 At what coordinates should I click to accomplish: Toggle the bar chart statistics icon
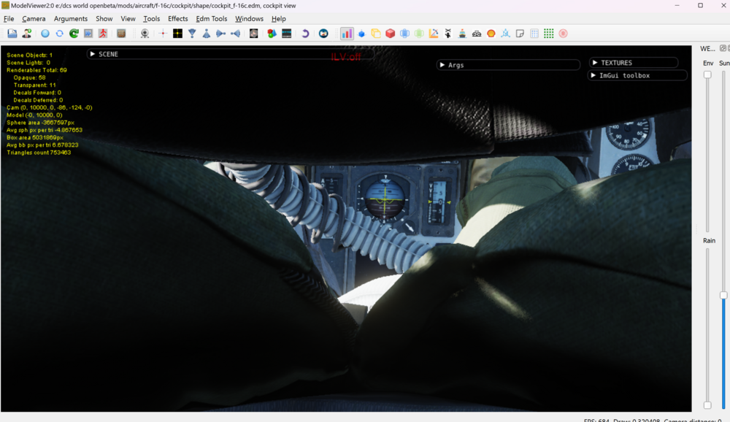point(347,34)
